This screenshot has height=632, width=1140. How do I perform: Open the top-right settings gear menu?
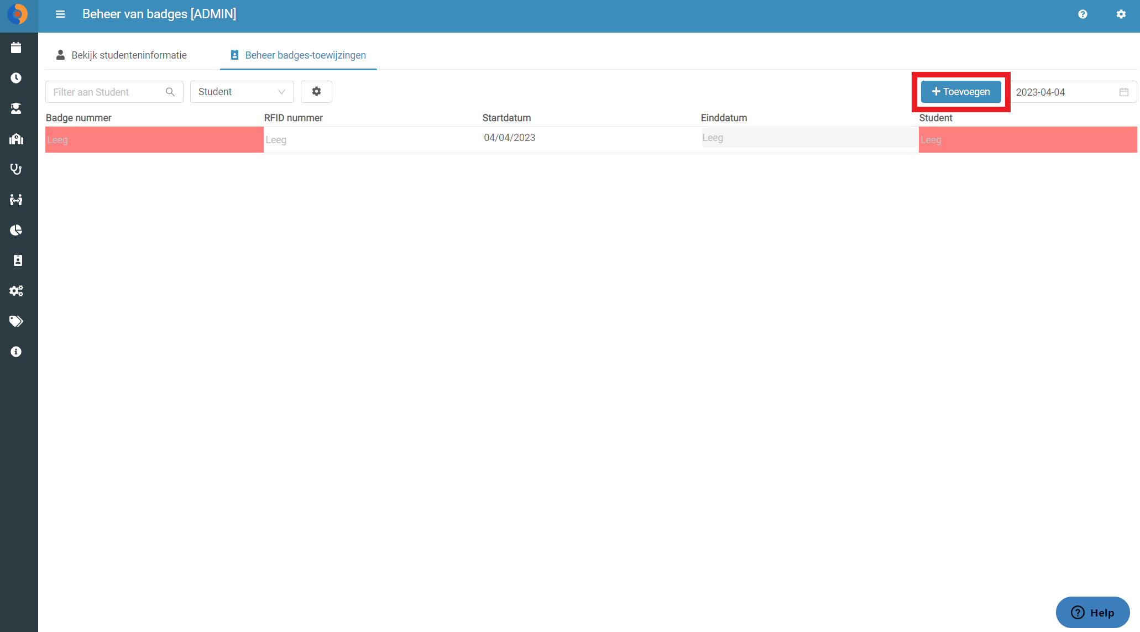coord(1121,14)
